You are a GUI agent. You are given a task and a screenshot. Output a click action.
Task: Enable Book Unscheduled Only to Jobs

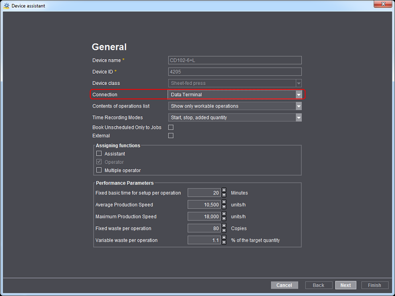(x=170, y=127)
